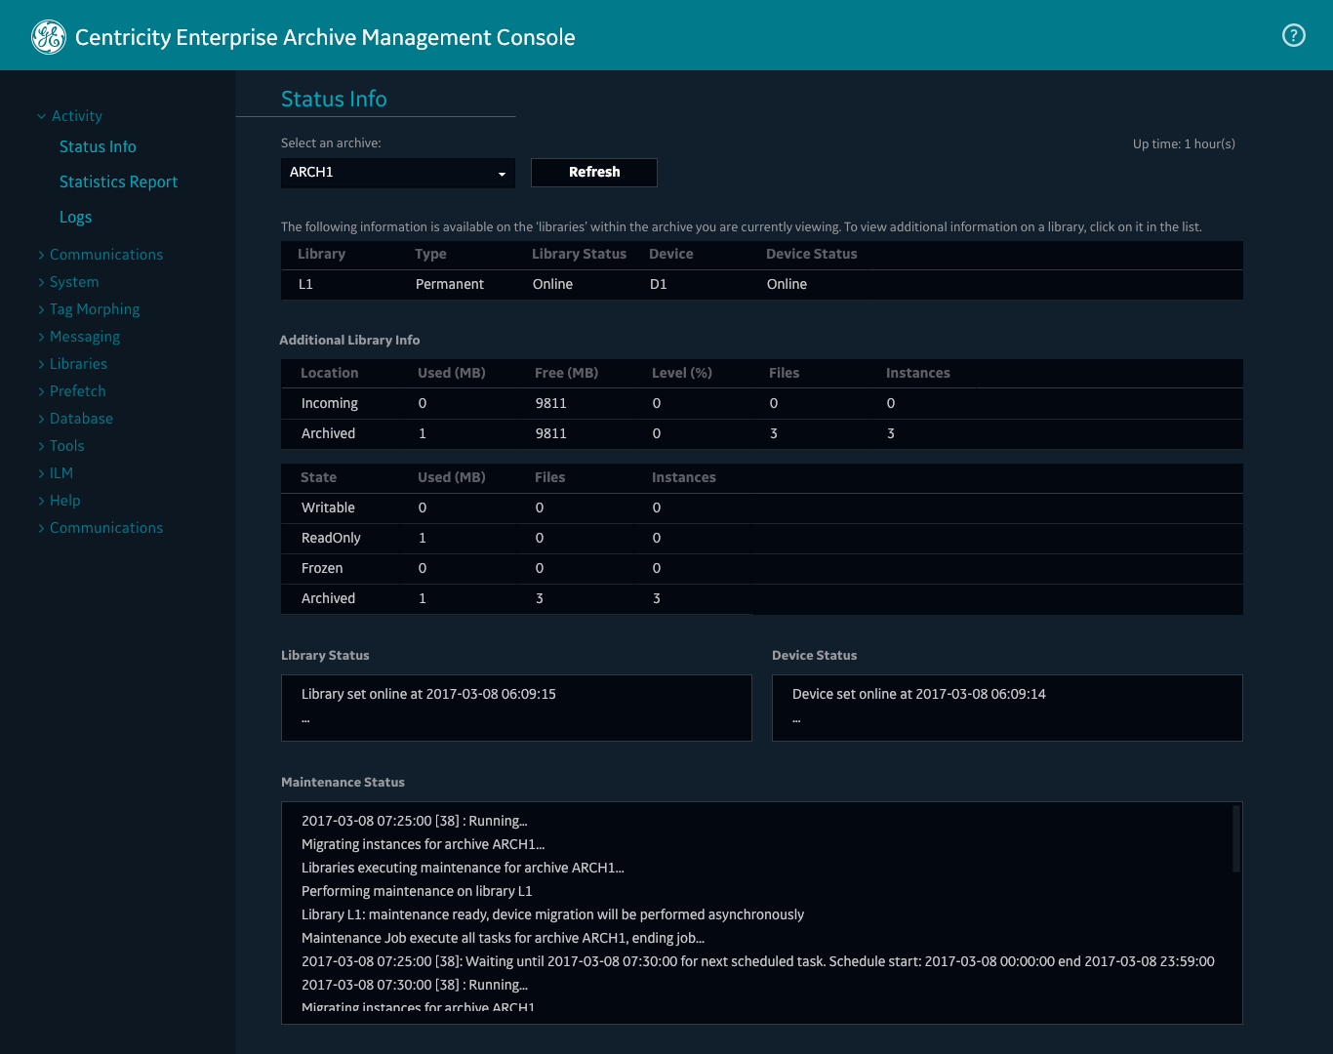Open the help question mark icon

[x=1294, y=35]
